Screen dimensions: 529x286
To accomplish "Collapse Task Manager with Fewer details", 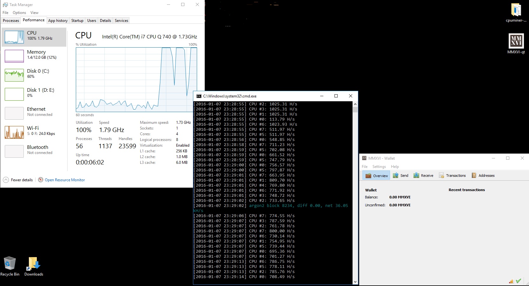I will click(18, 180).
